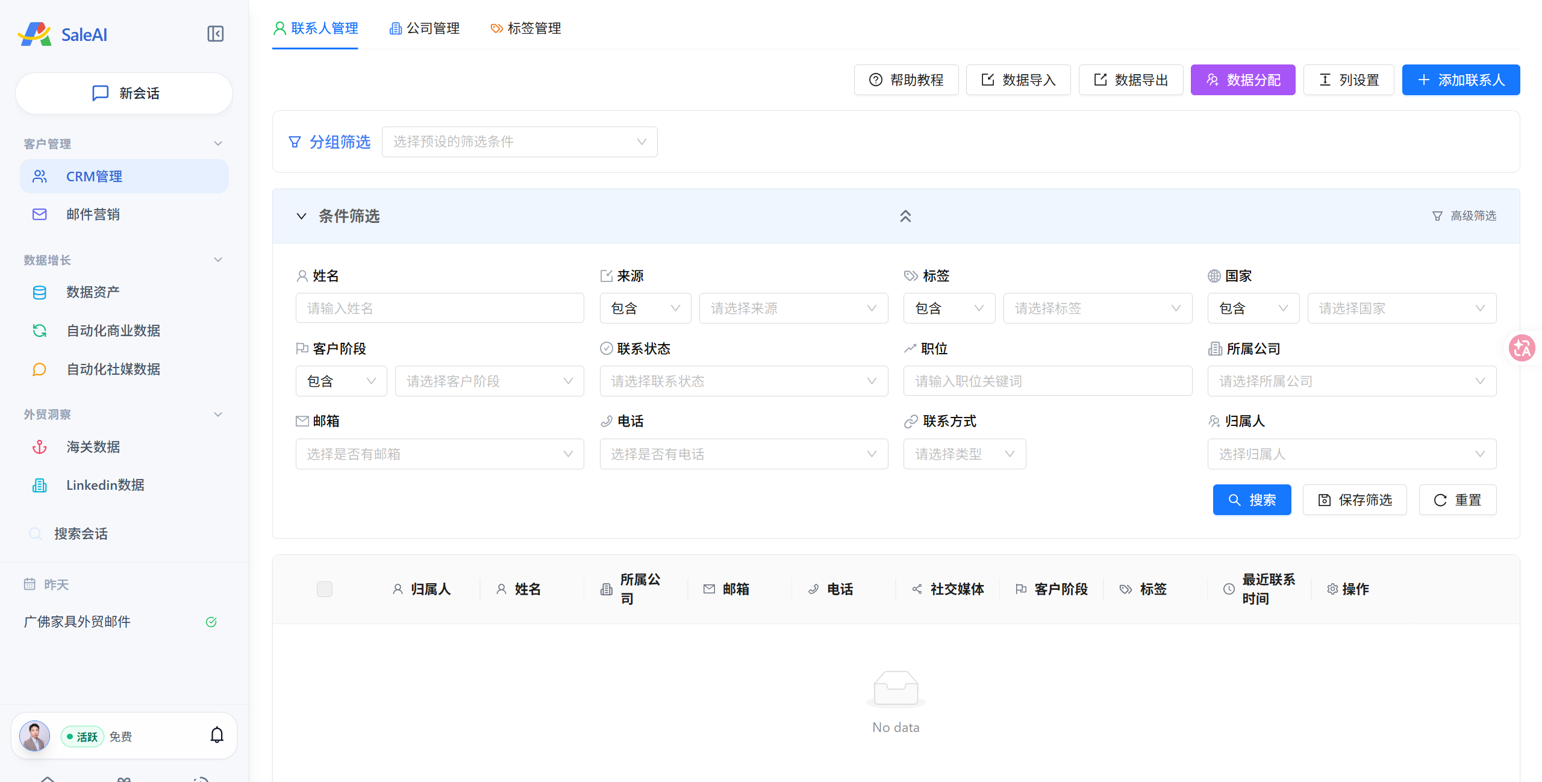Open the 请选择联系状态 dropdown

pos(744,381)
